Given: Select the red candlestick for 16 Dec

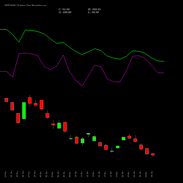Looking at the screenshot, I should tap(100, 144).
